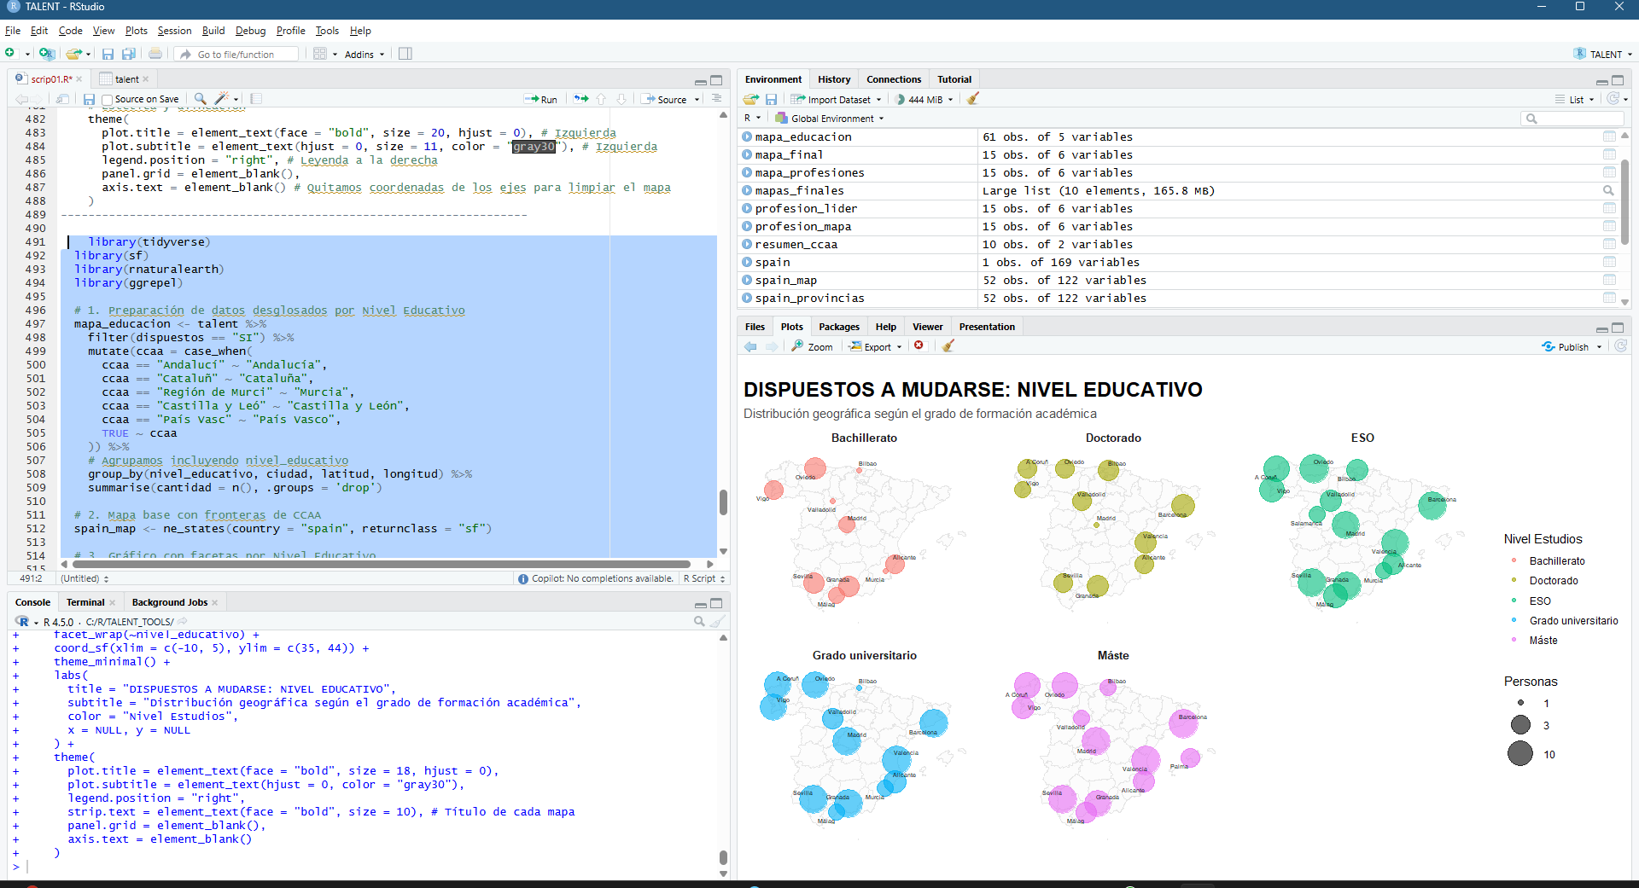Remove current plot with red X icon
Image resolution: width=1639 pixels, height=888 pixels.
click(x=919, y=345)
